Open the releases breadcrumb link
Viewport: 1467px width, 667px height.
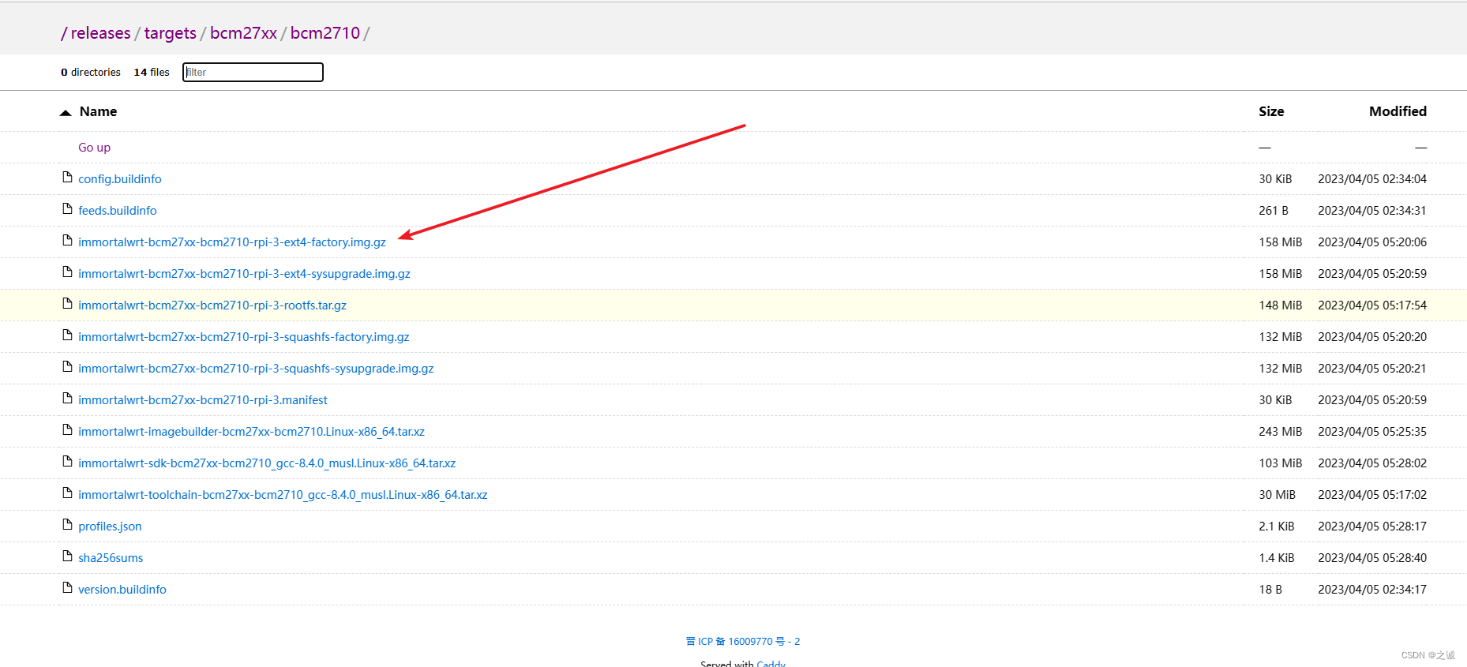pyautogui.click(x=100, y=33)
